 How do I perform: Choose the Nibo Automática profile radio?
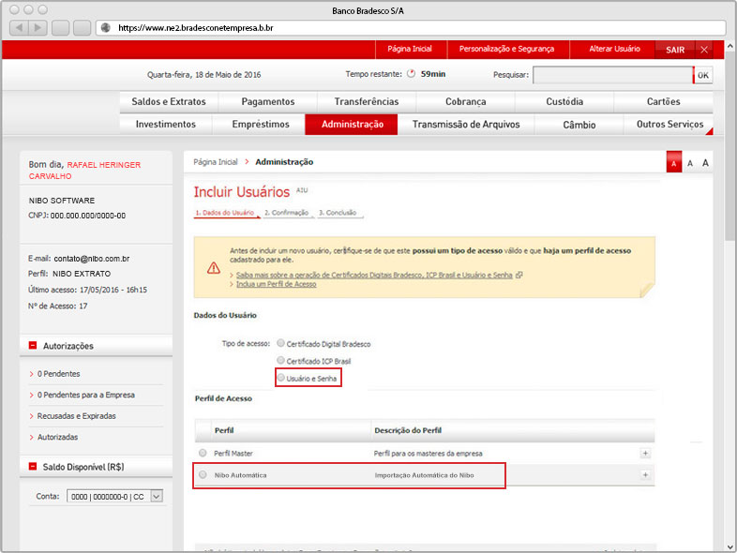pos(203,475)
